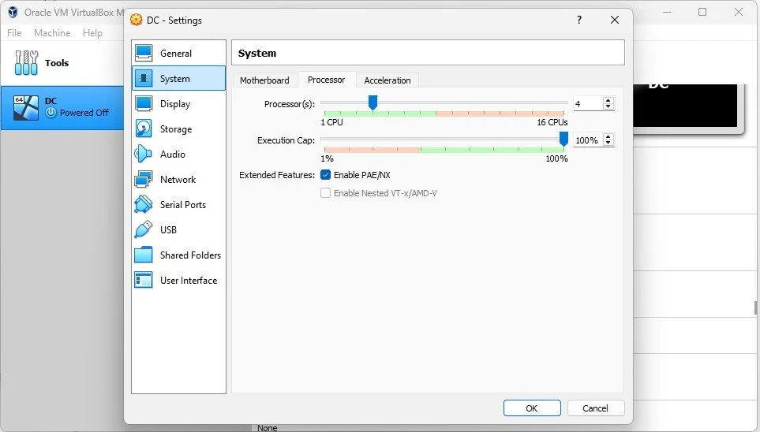Open the General settings icon
Screen dimensions: 760x432
coord(144,54)
